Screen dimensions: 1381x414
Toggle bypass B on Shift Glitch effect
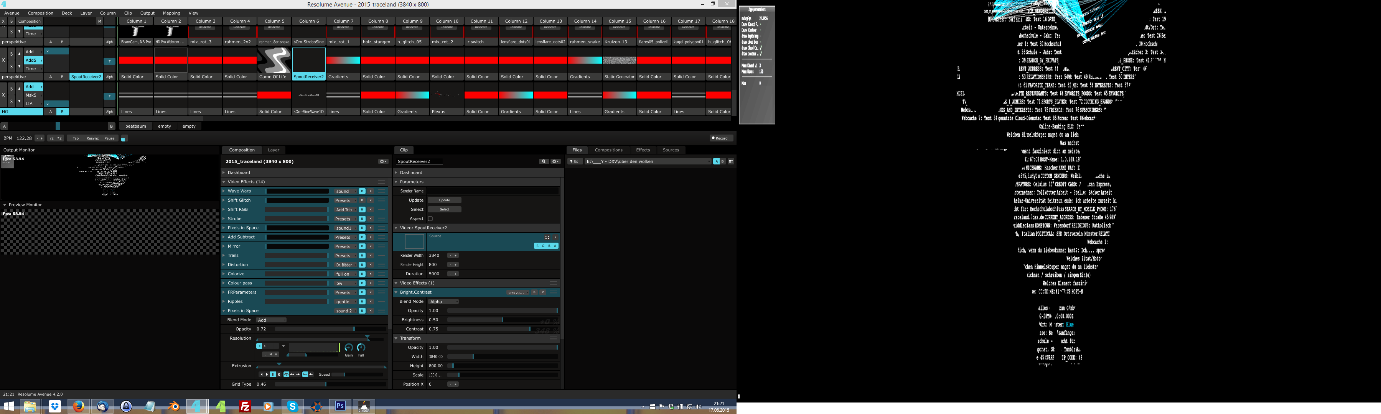362,200
